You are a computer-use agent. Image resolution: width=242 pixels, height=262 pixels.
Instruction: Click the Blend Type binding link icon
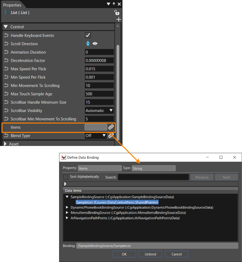pyautogui.click(x=111, y=135)
